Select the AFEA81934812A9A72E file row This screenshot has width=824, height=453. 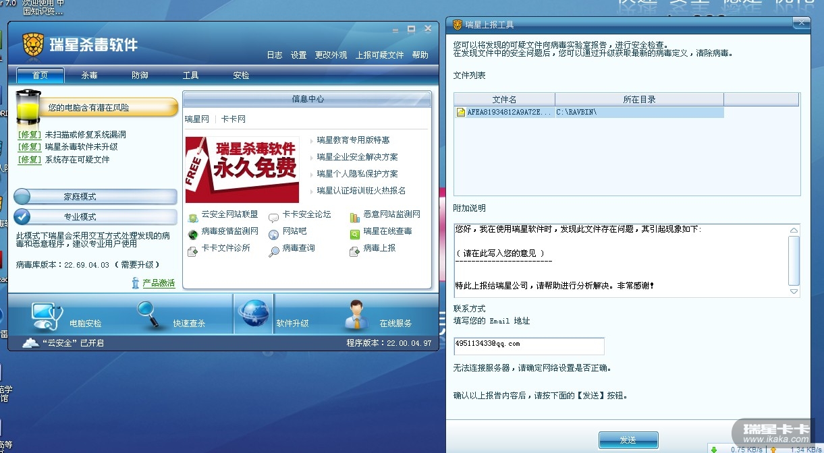[x=588, y=112]
